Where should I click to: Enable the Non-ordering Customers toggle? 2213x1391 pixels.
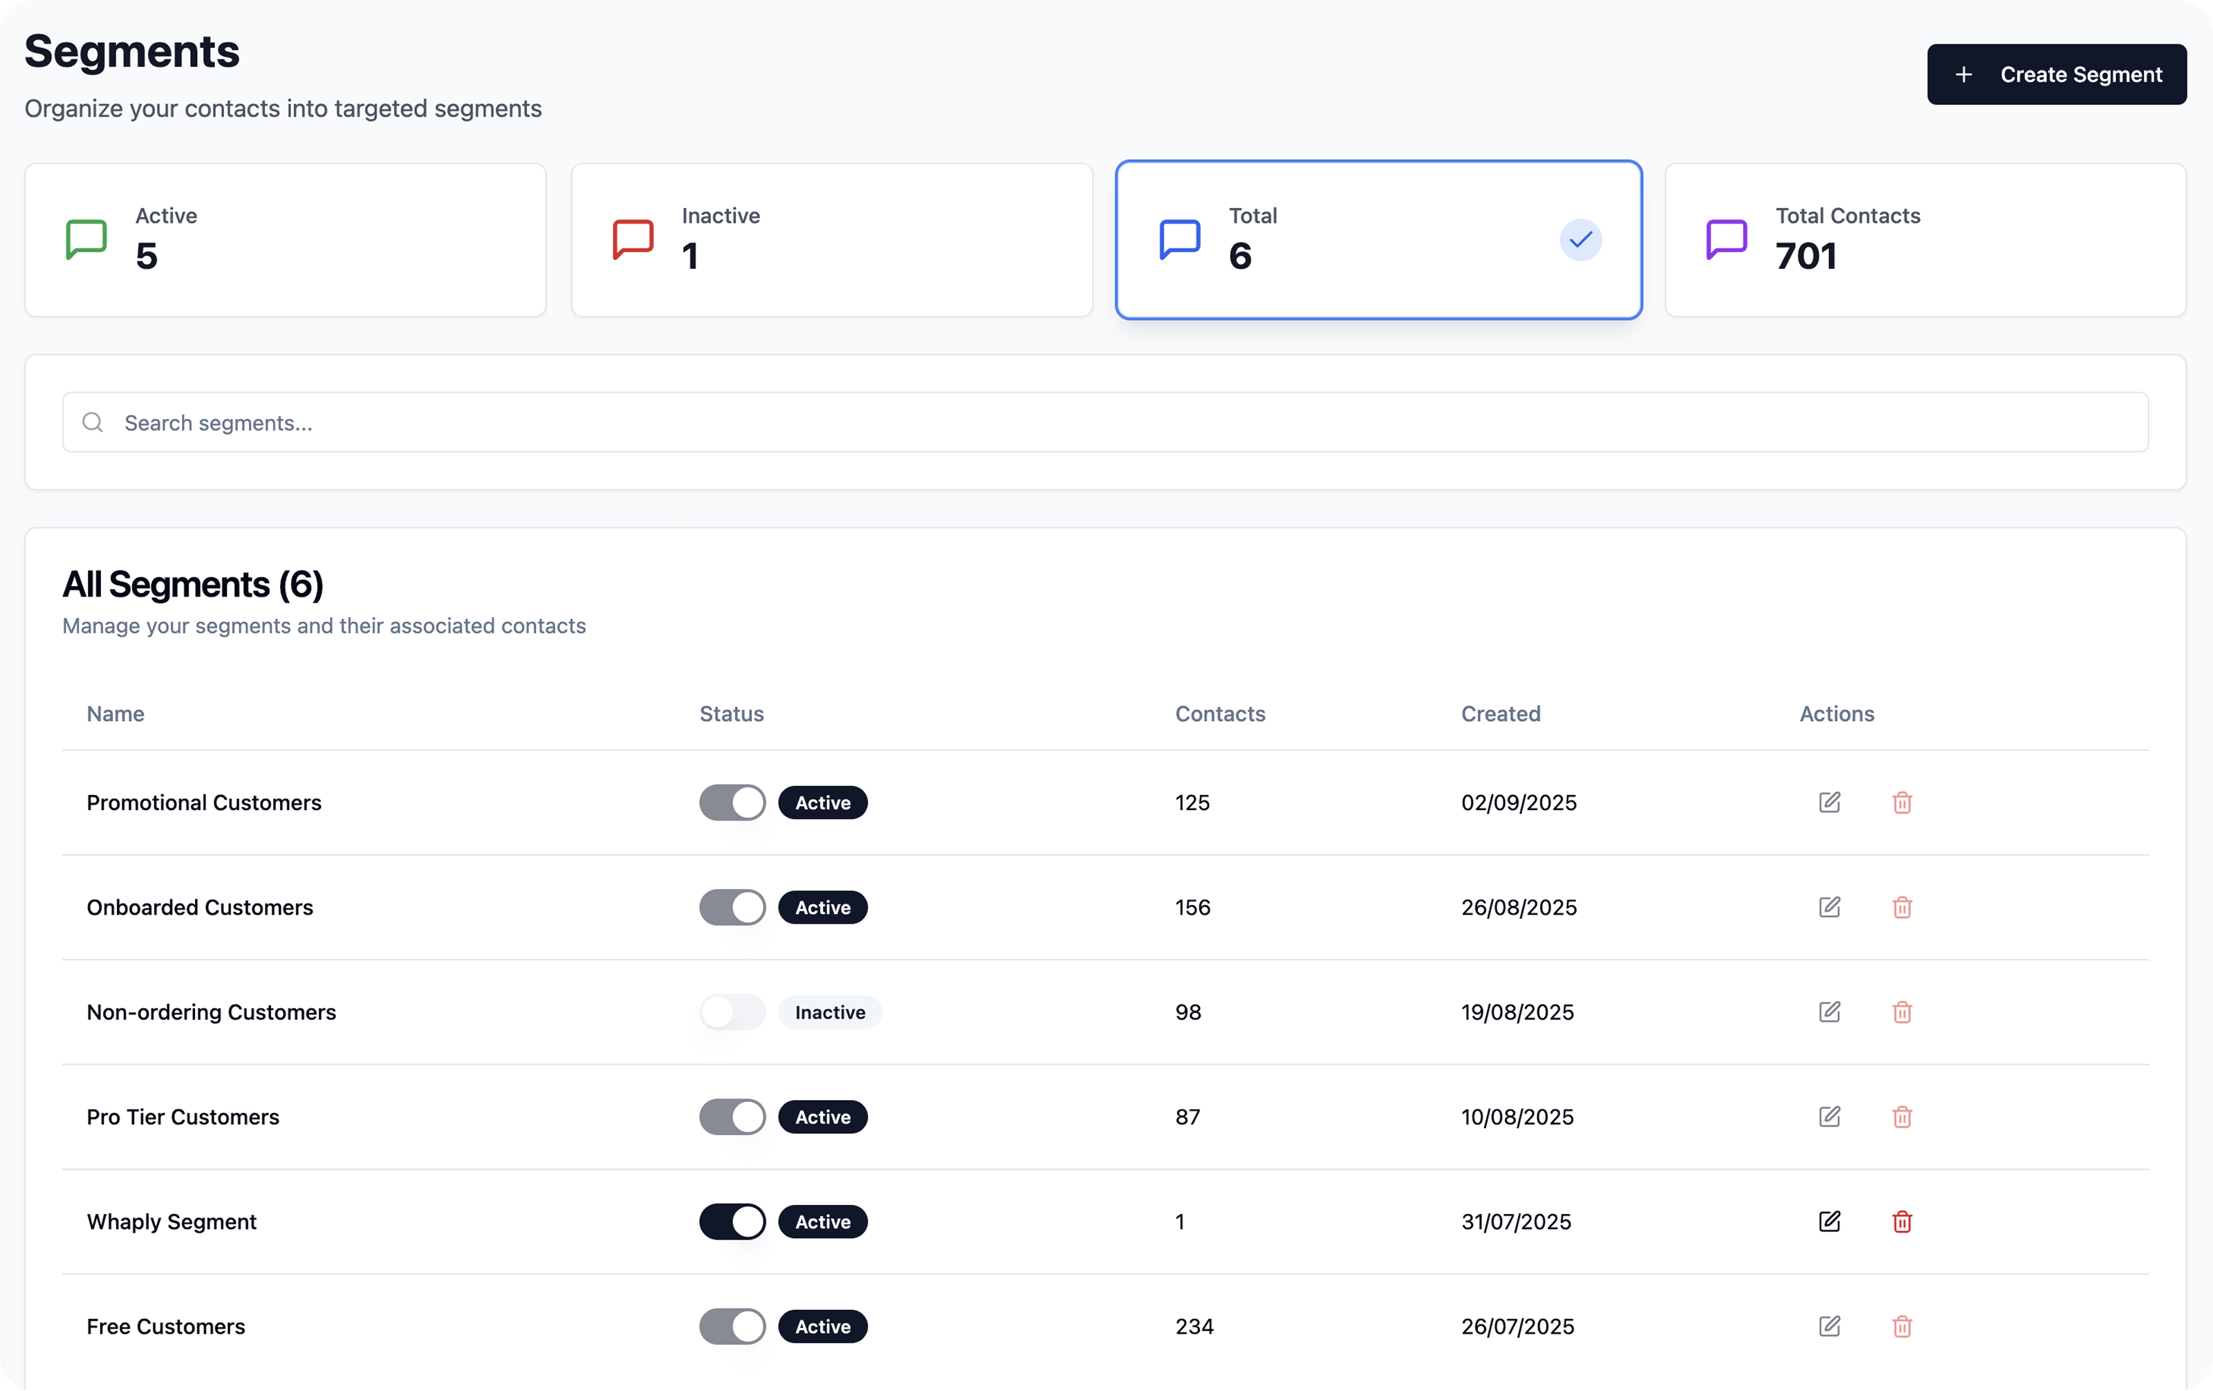coord(732,1011)
